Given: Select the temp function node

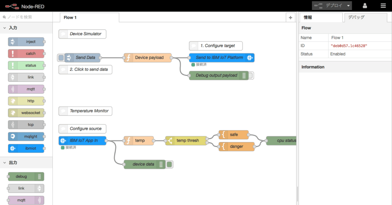Looking at the screenshot, I should 139,141.
